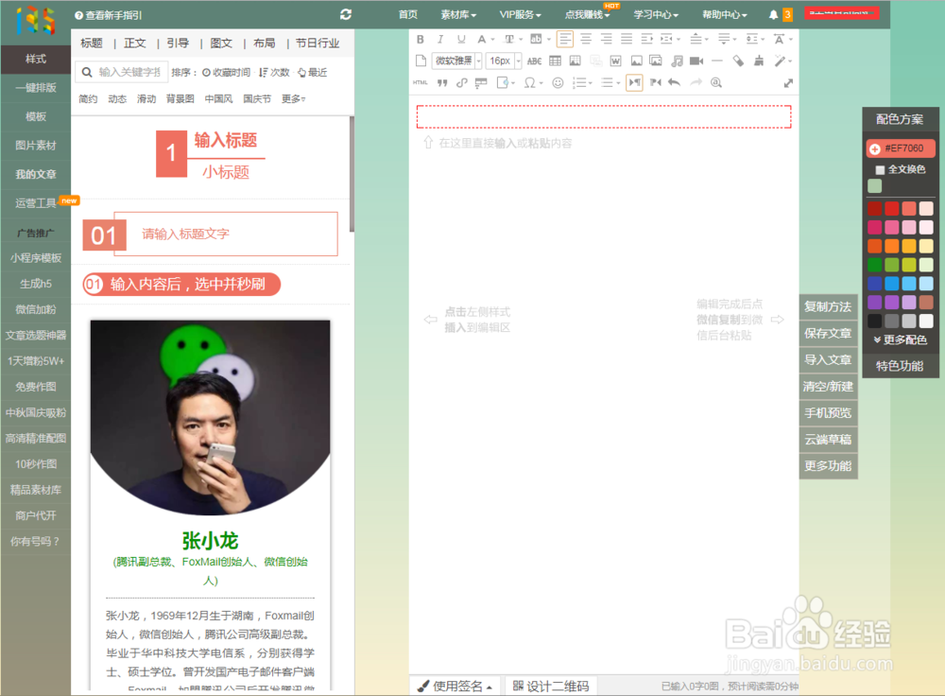Click the 保存文章 save article button
The height and width of the screenshot is (696, 945).
click(828, 333)
